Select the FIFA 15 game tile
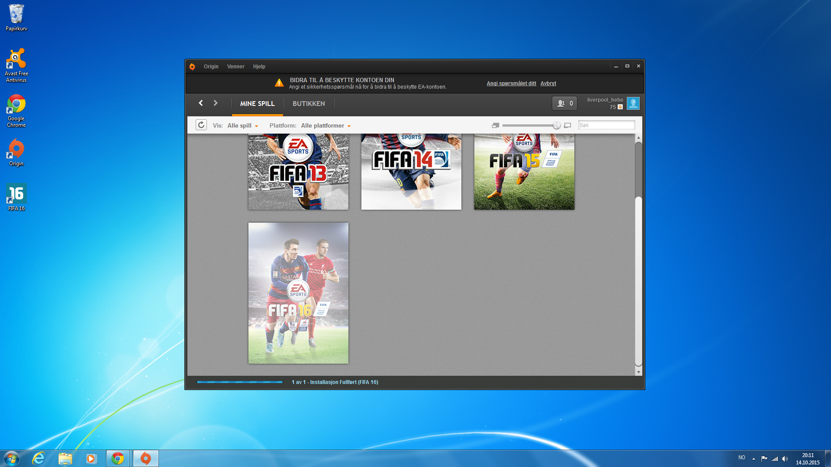831x467 pixels. 524,172
